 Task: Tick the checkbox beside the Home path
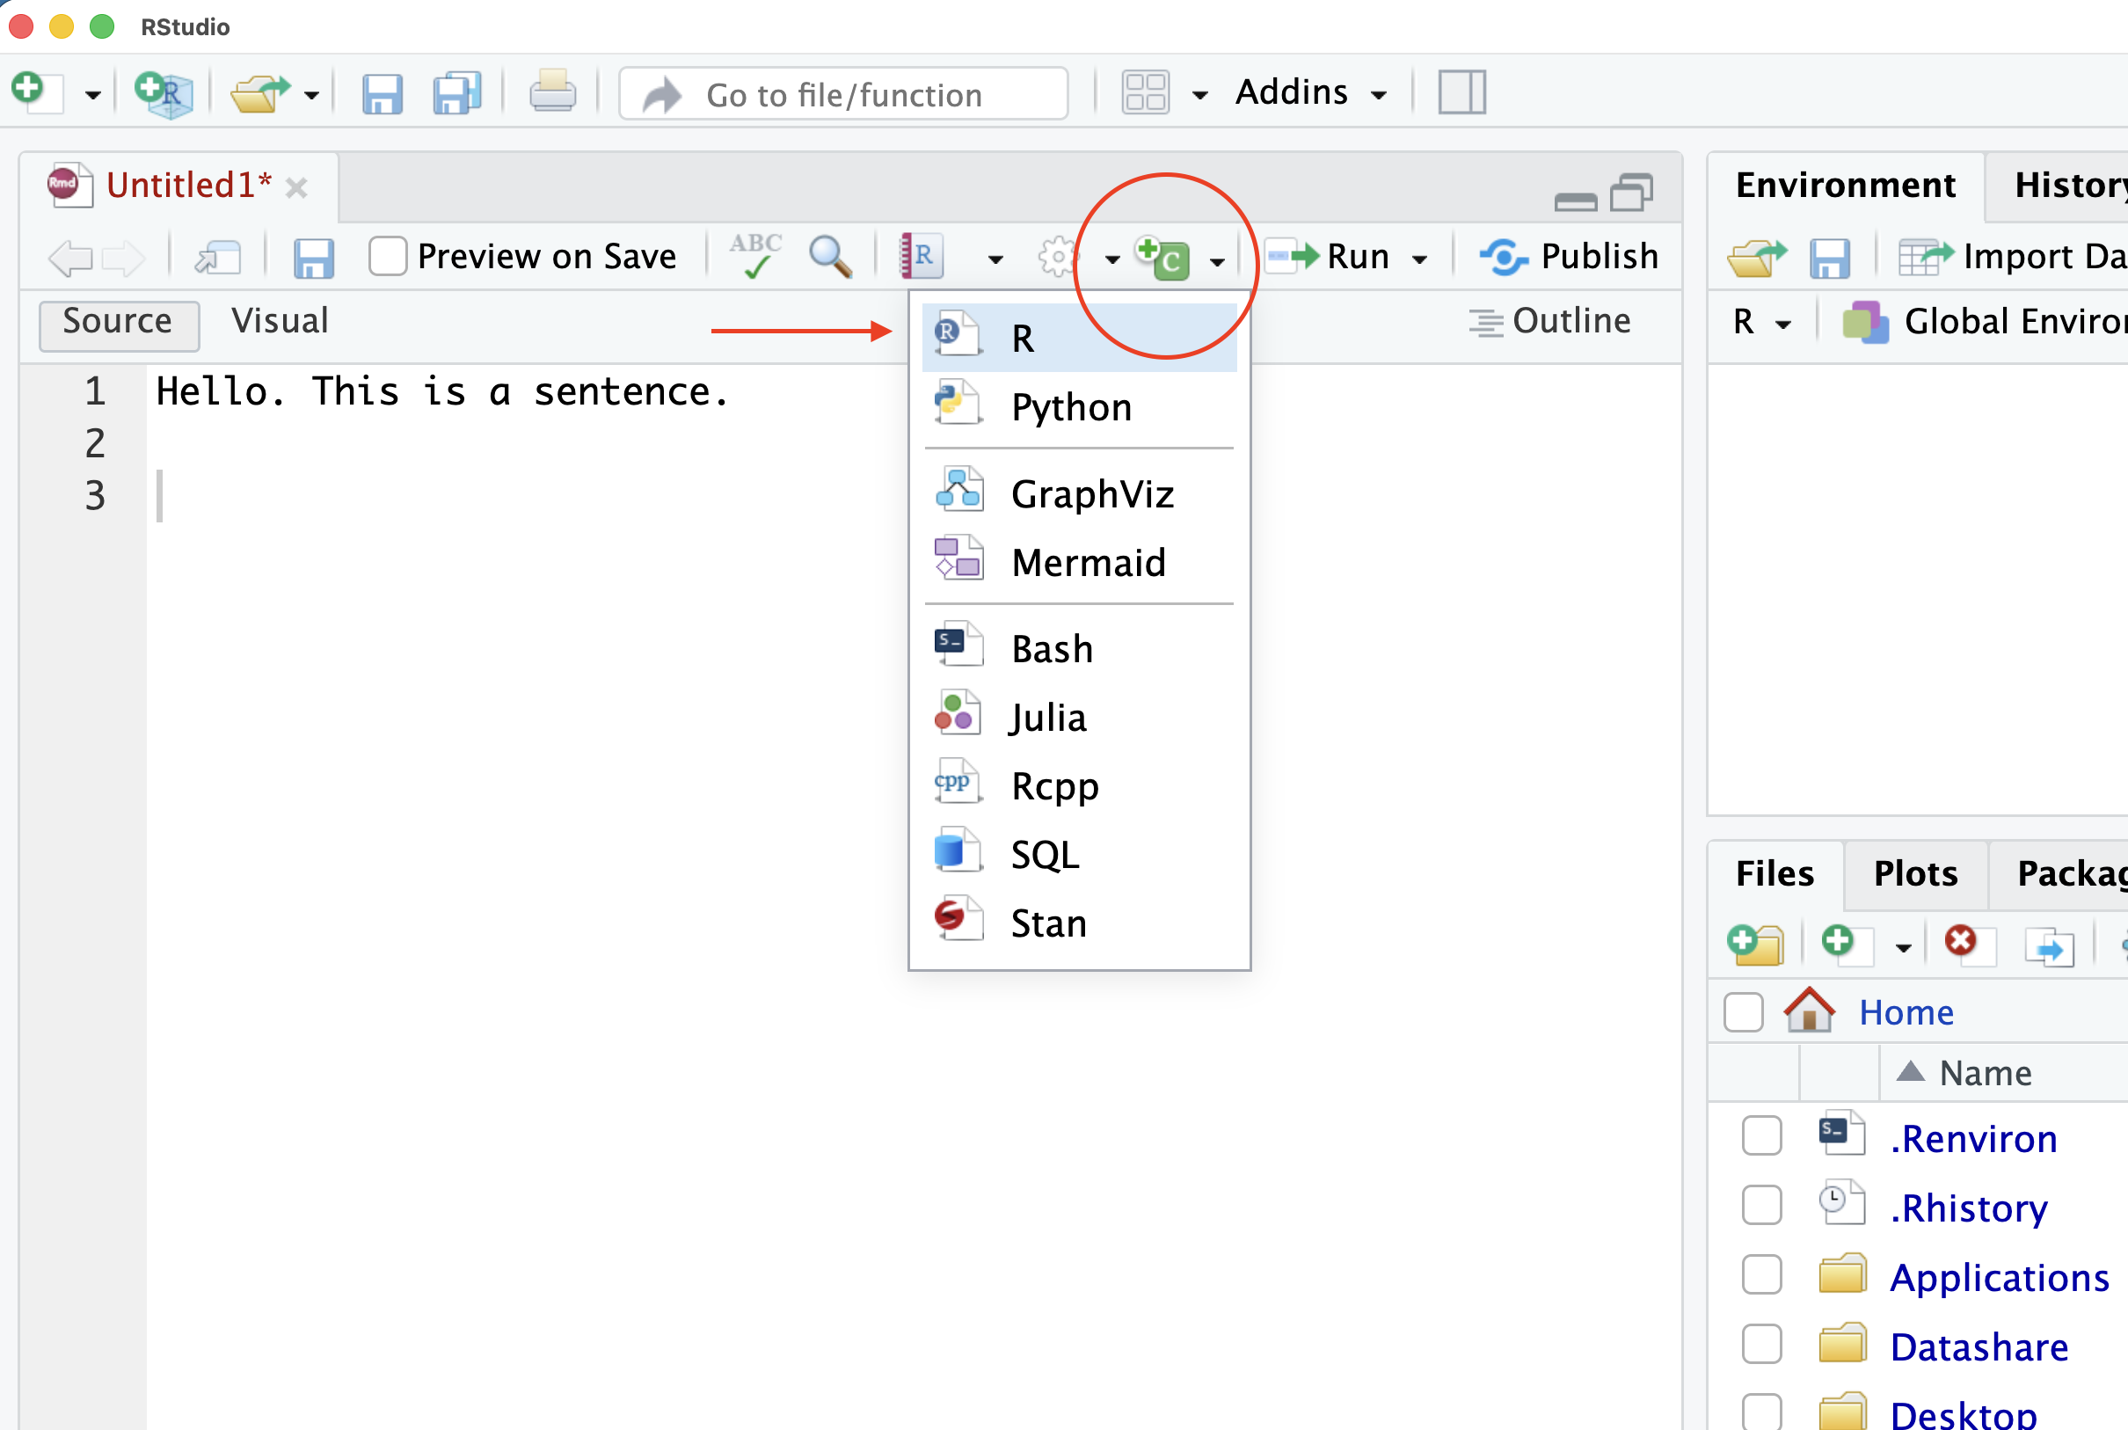click(x=1743, y=1012)
